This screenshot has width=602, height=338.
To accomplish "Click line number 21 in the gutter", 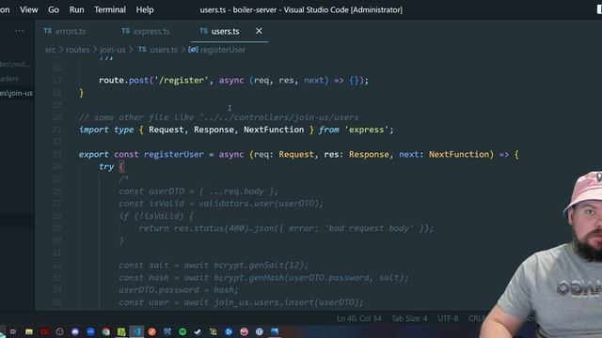I will 56,130.
